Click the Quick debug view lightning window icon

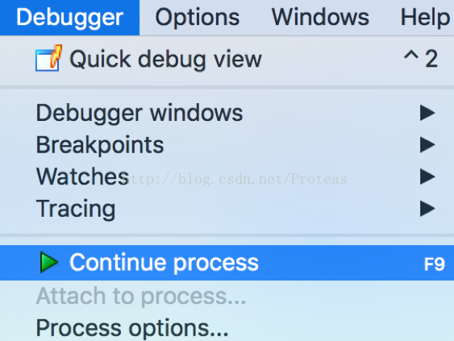pyautogui.click(x=48, y=58)
